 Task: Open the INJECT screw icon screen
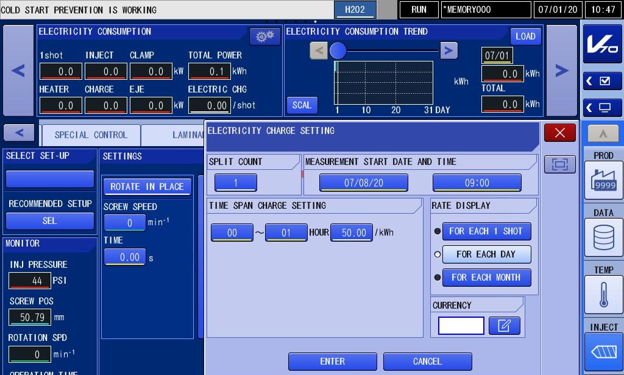tap(603, 352)
